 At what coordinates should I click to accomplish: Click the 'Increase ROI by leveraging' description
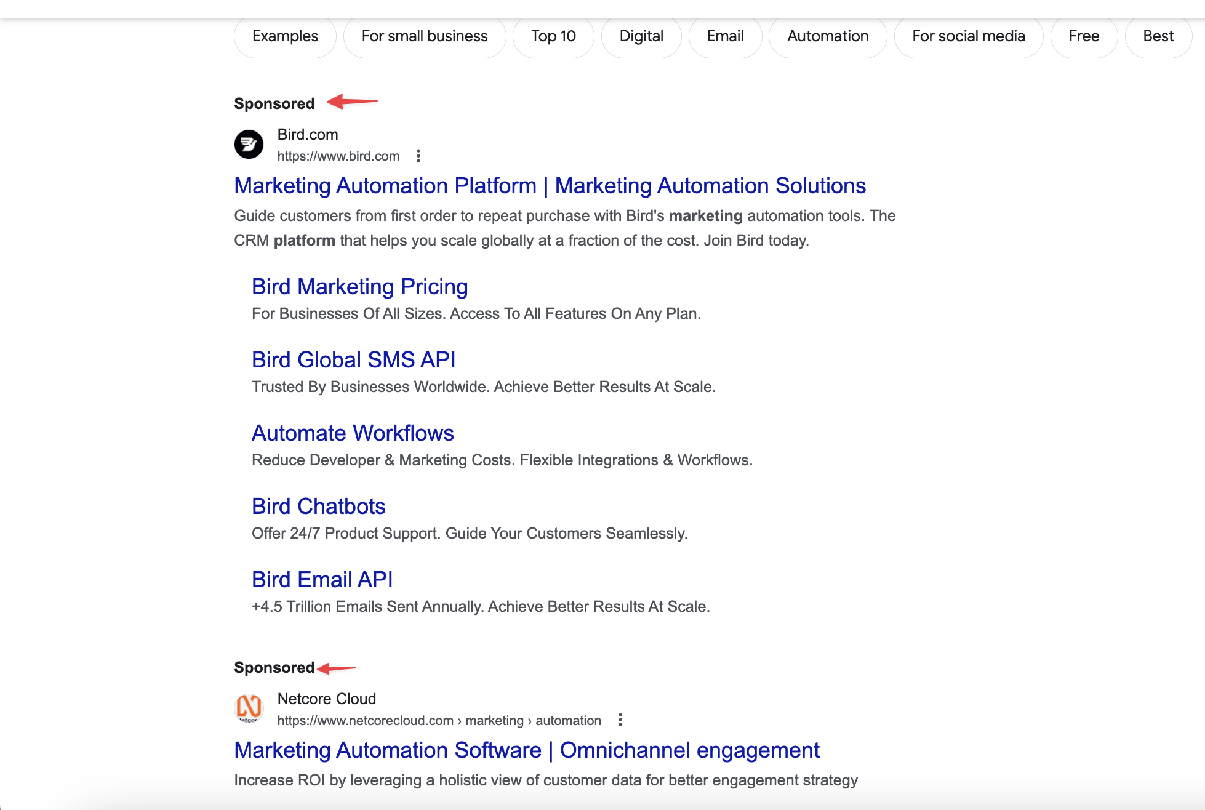click(x=546, y=780)
